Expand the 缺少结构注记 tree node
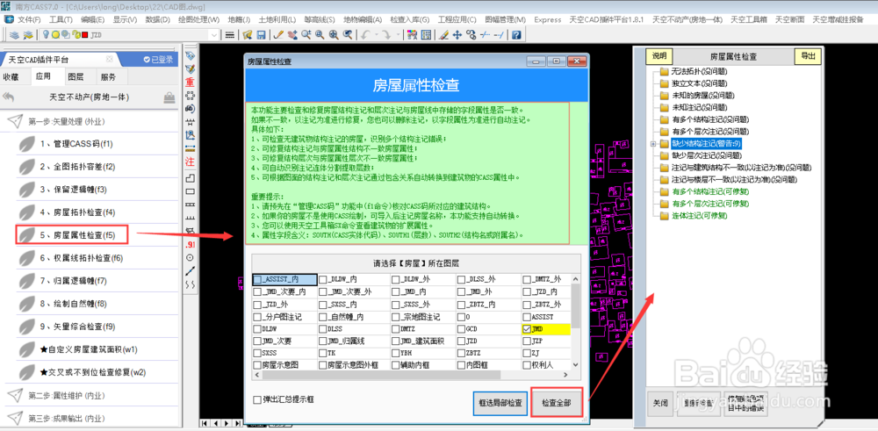This screenshot has height=431, width=878. click(x=653, y=144)
